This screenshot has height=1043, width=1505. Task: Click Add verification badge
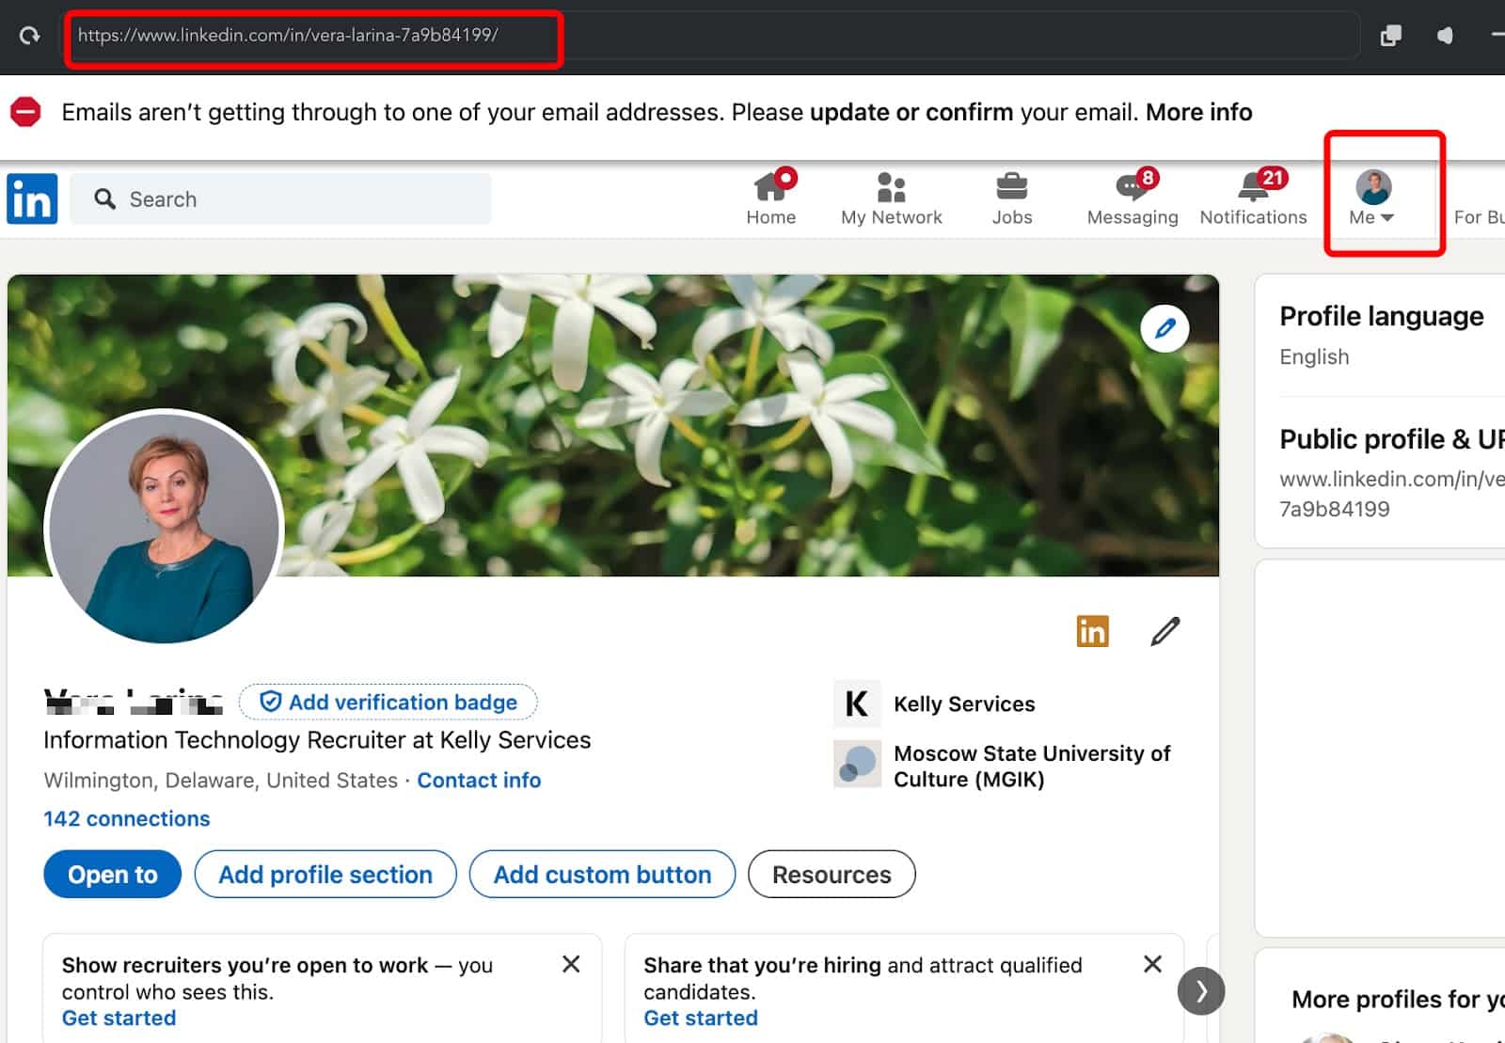click(x=388, y=702)
